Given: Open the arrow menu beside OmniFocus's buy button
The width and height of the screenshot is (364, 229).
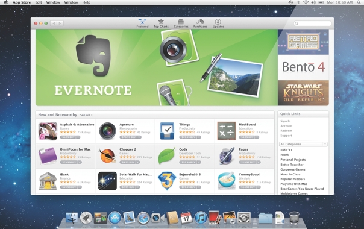Looking at the screenshot, I should (x=80, y=162).
